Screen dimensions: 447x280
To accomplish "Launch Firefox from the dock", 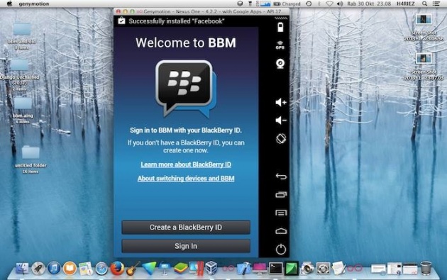I will 117,269.
